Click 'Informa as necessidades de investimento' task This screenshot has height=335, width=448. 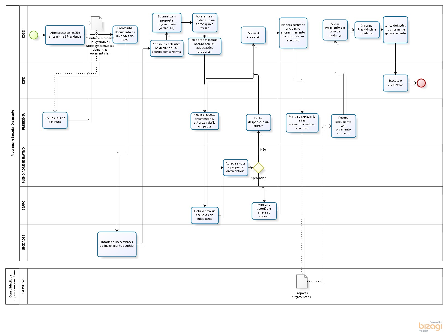[117, 244]
